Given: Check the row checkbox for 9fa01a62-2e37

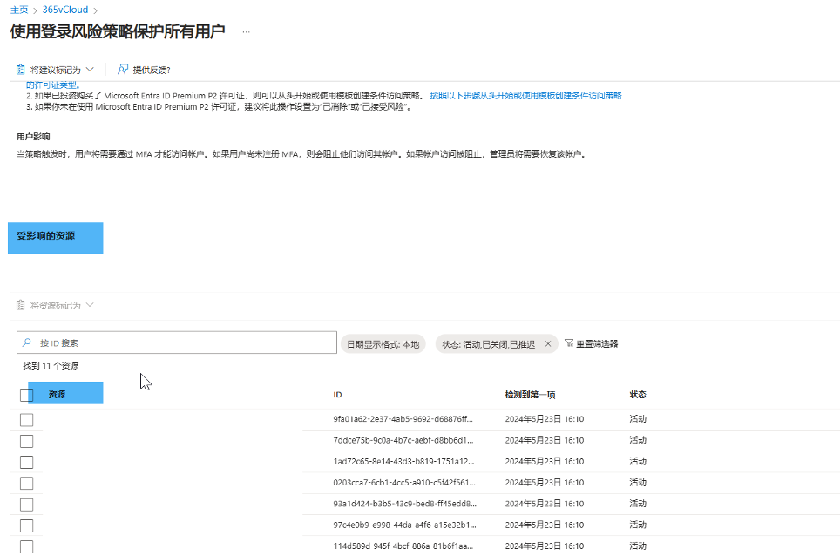Looking at the screenshot, I should coord(26,420).
